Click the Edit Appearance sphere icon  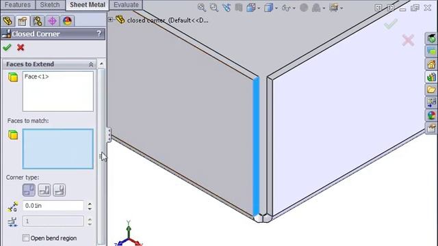(x=304, y=8)
